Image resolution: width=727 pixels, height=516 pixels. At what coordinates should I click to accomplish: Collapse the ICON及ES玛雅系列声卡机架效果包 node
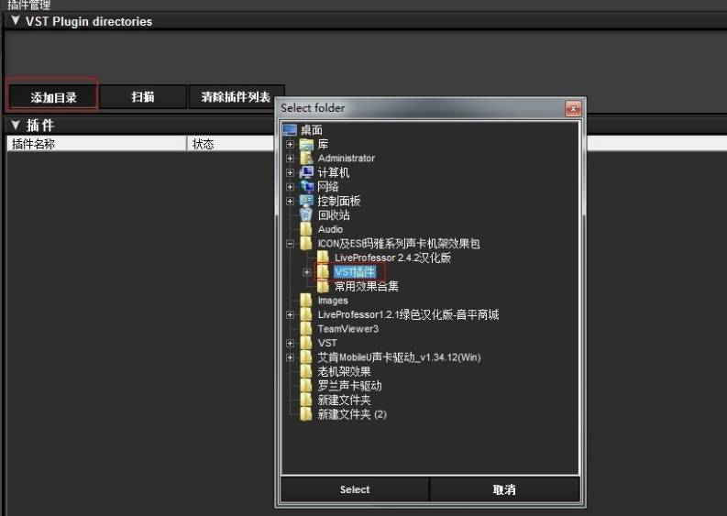tap(291, 244)
